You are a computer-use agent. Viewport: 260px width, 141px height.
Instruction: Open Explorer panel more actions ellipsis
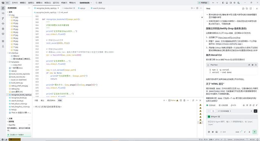tap(29, 8)
